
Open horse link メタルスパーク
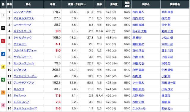tap(23, 31)
